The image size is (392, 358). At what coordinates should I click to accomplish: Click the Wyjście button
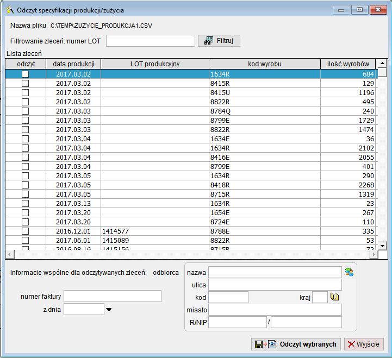click(x=364, y=344)
